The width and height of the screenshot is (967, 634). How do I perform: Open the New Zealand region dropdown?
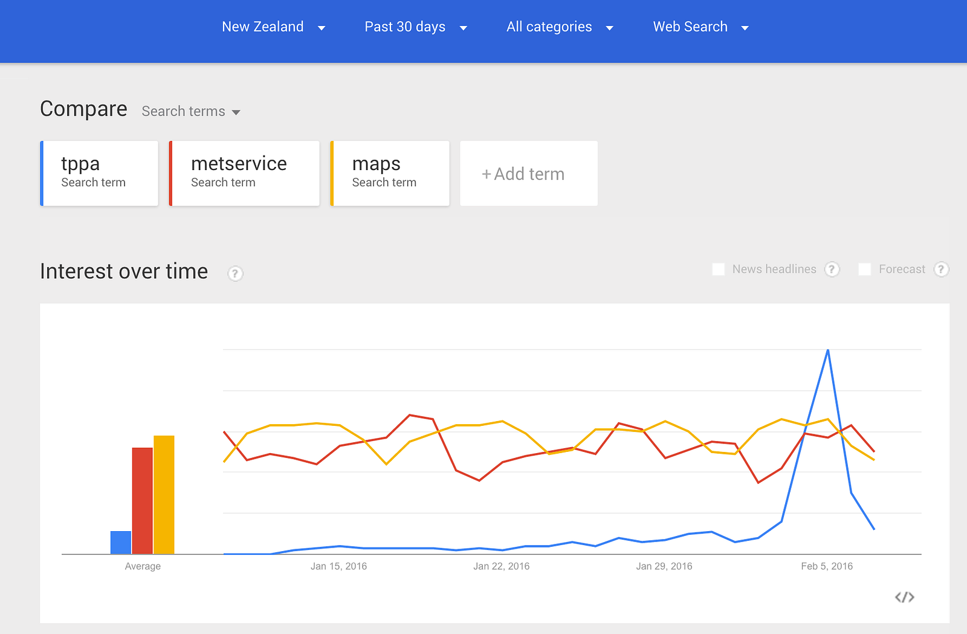tap(274, 27)
